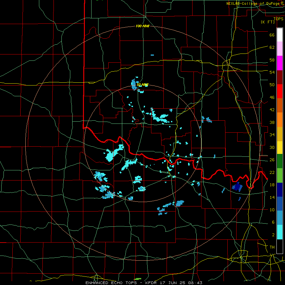Click the 'KFDR' radar site identifier
This screenshot has height=285, width=285.
(151, 283)
